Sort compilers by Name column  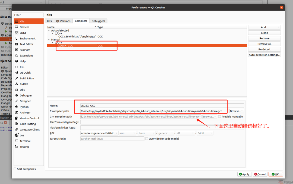tap(72, 27)
